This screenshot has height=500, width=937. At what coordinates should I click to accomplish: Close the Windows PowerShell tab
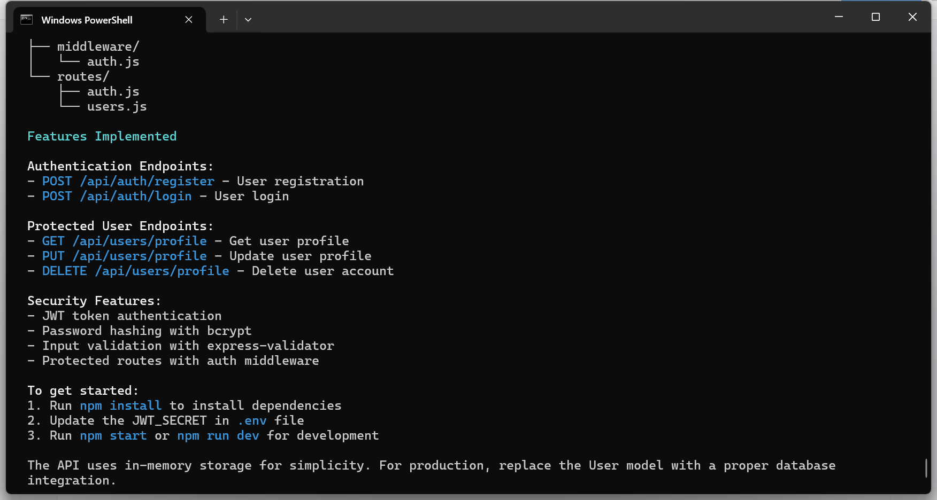coord(189,20)
